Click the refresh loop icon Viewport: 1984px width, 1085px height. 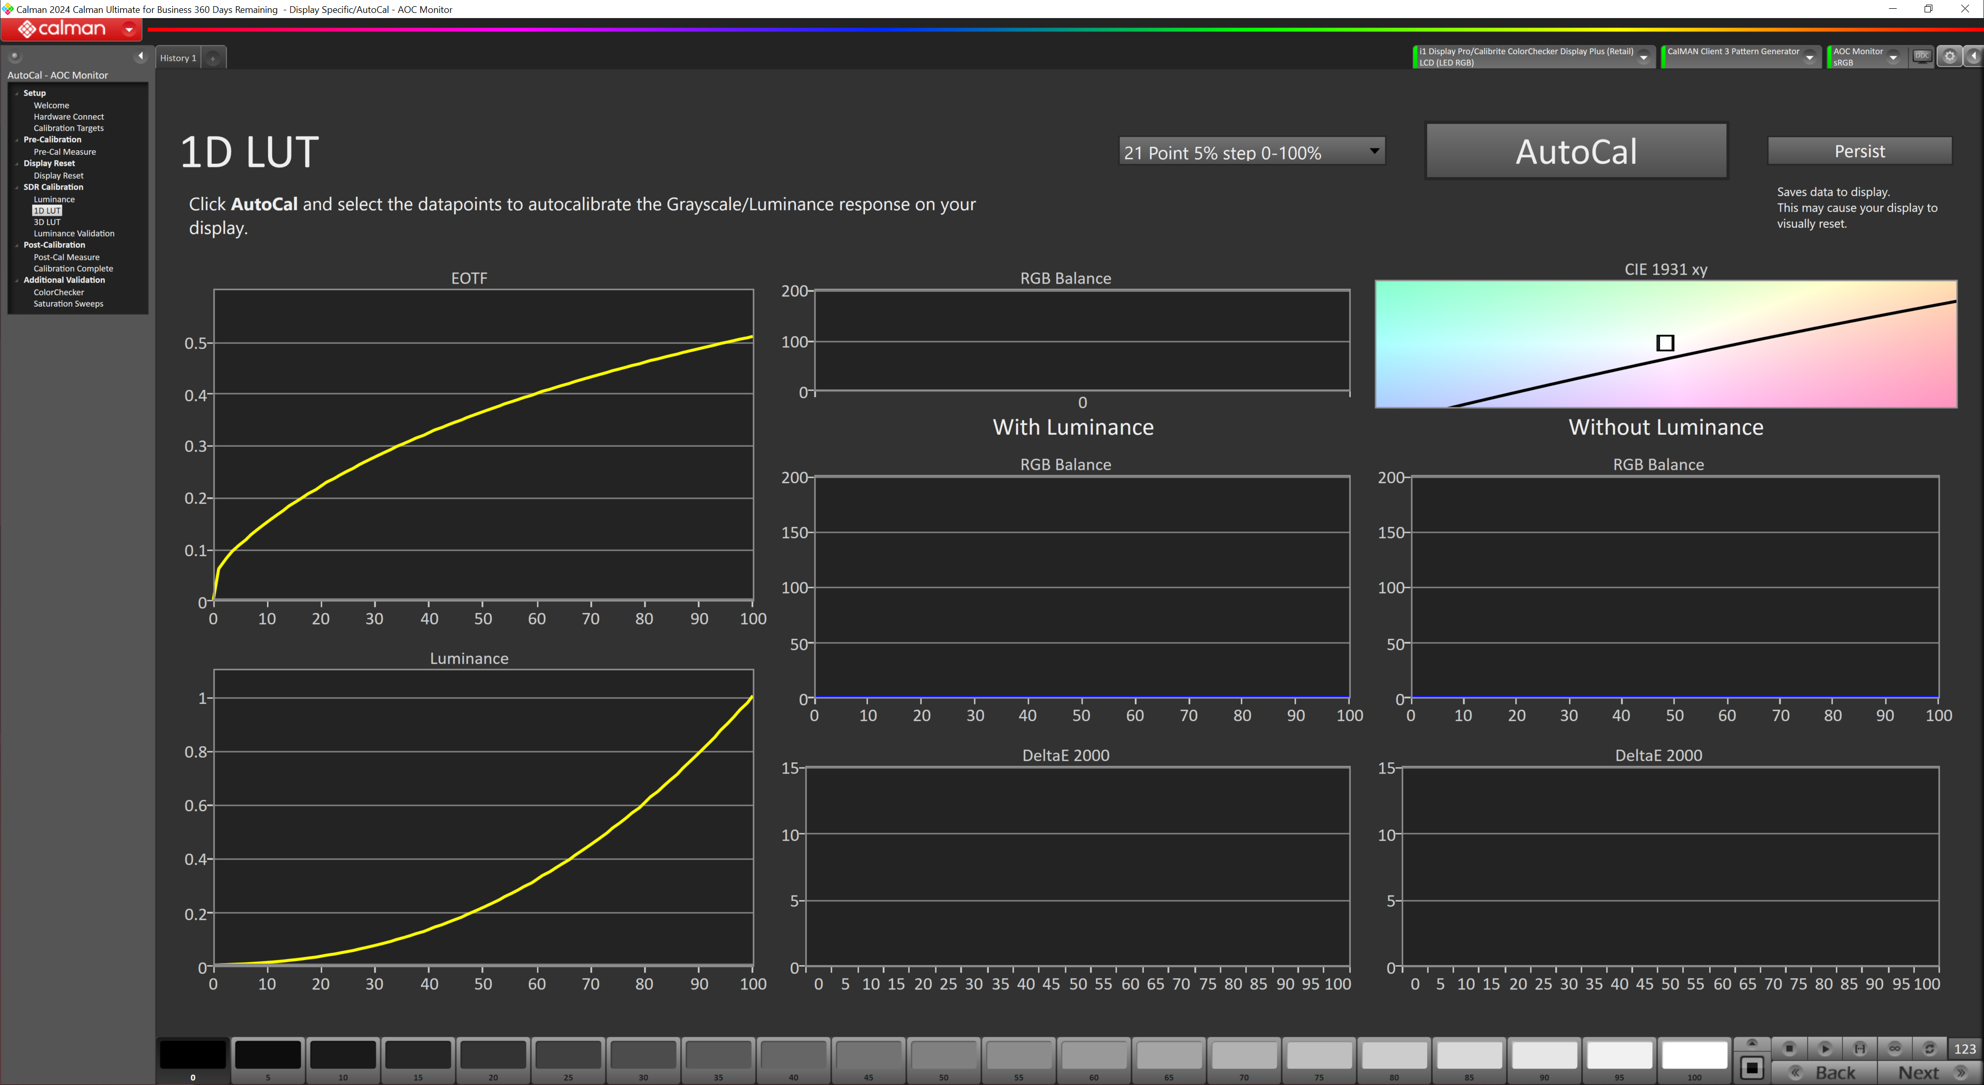point(1929,1048)
